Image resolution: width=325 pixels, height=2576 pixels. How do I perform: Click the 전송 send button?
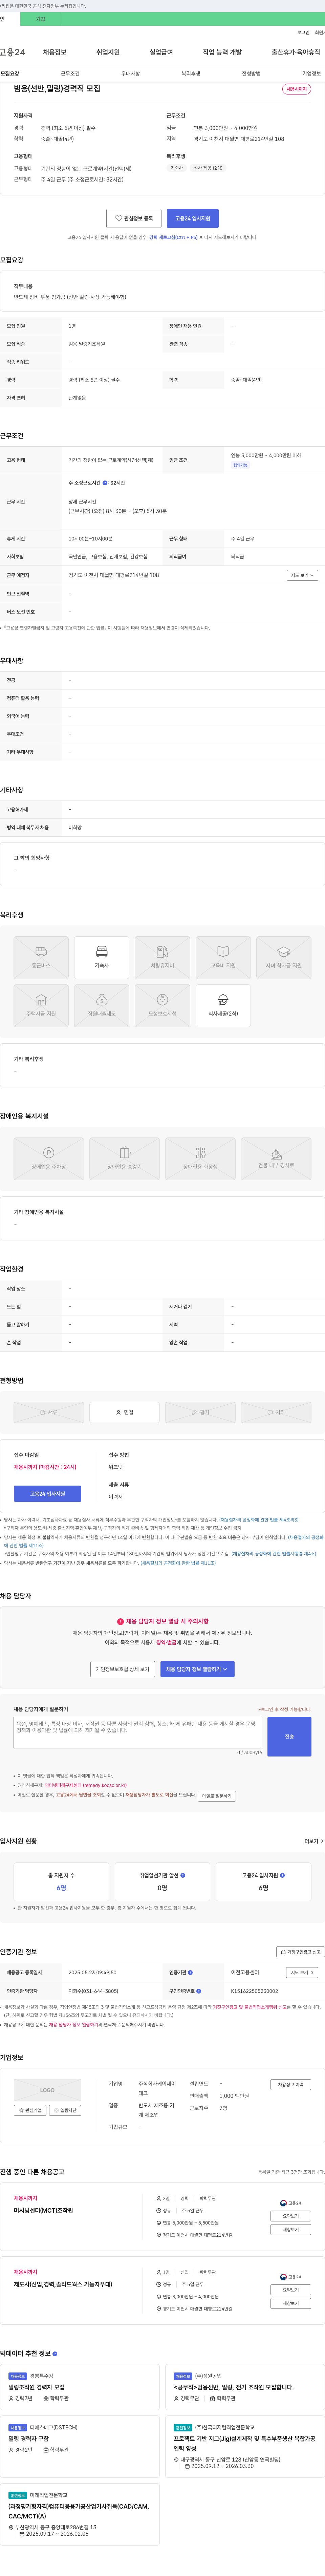tap(289, 1737)
